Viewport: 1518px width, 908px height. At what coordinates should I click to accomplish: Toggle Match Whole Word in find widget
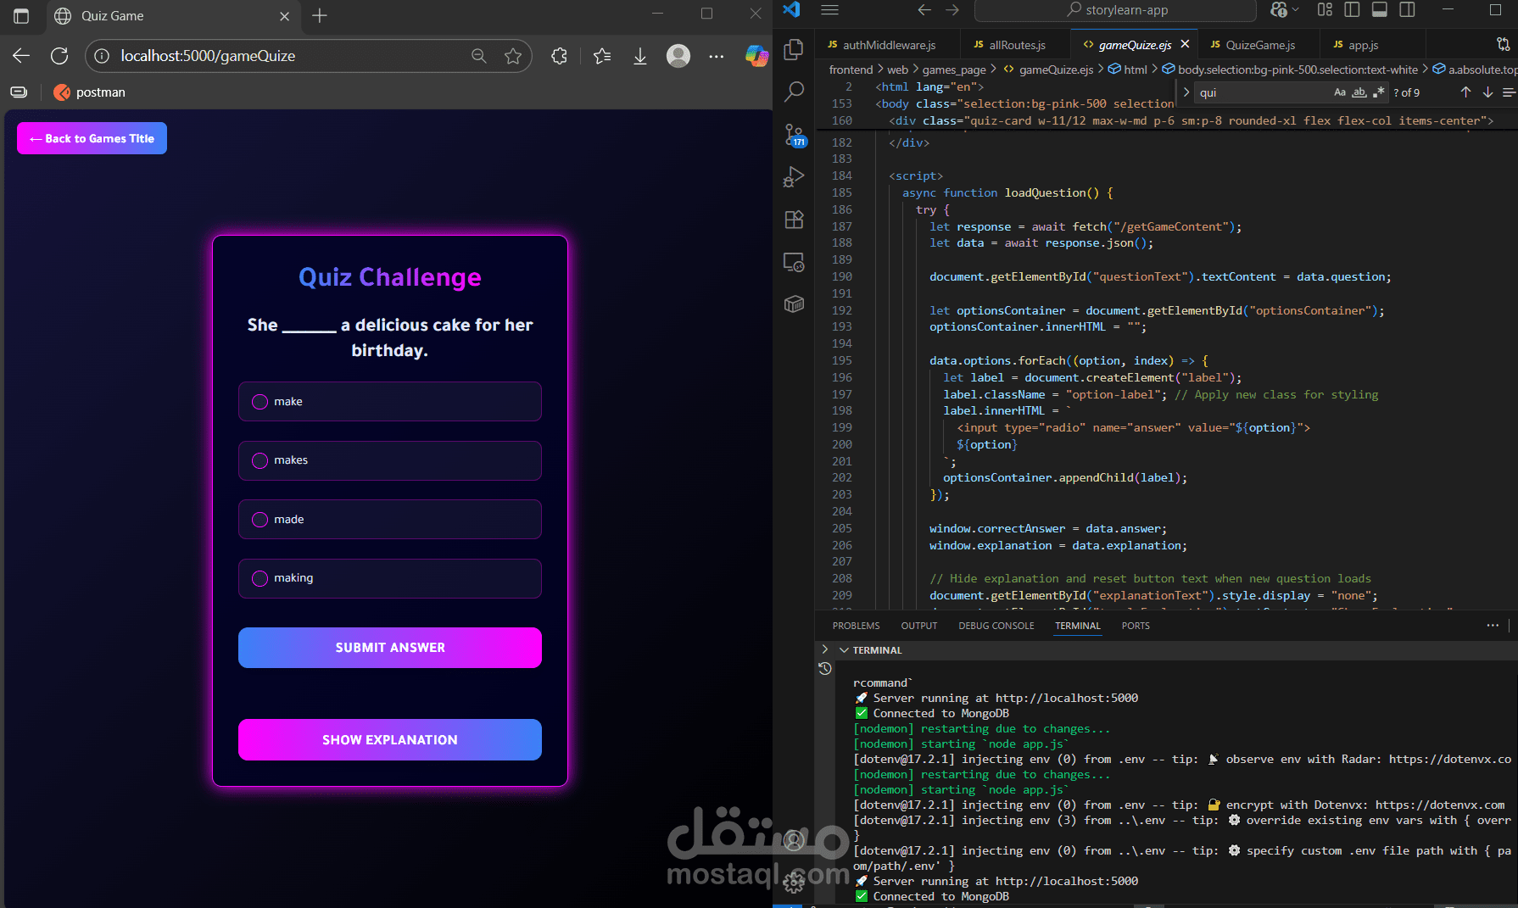click(1359, 92)
